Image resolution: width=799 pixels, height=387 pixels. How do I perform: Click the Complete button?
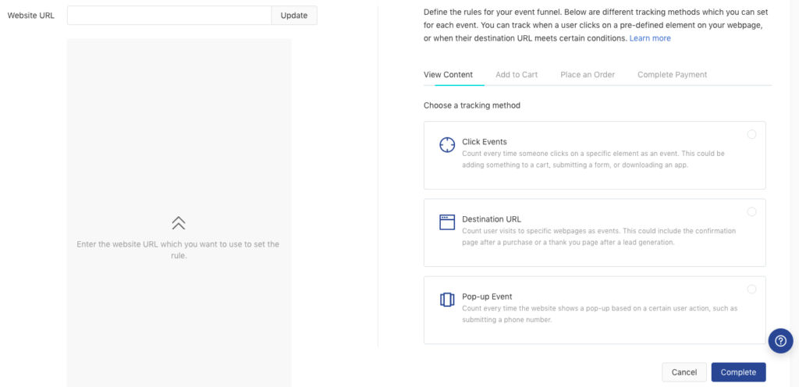[738, 372]
